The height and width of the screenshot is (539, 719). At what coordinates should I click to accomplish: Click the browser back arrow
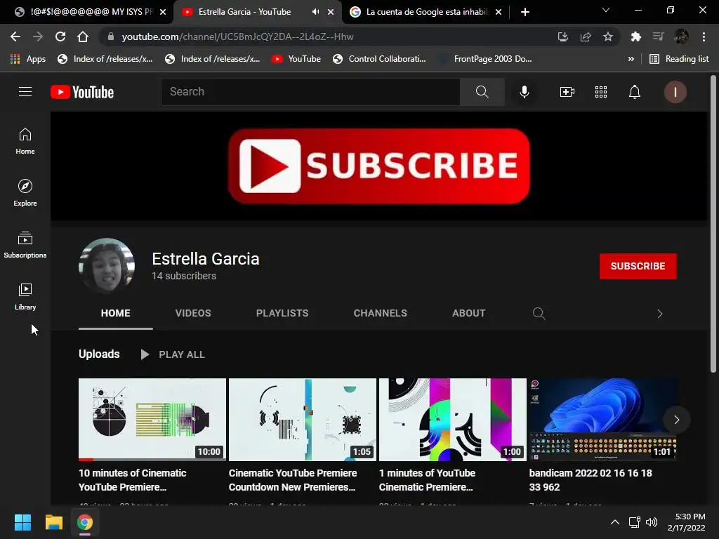click(15, 36)
